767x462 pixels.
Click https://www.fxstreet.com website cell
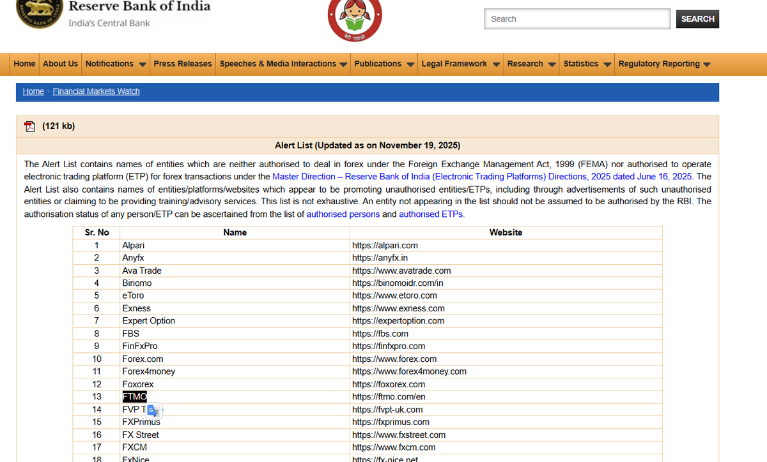tap(506, 435)
